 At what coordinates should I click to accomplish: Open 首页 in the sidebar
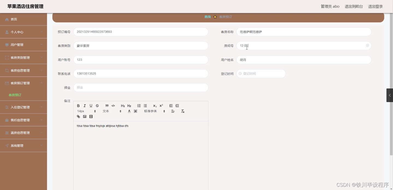coord(23,19)
